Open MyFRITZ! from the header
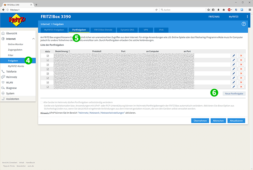253x170 pixels. [234, 17]
